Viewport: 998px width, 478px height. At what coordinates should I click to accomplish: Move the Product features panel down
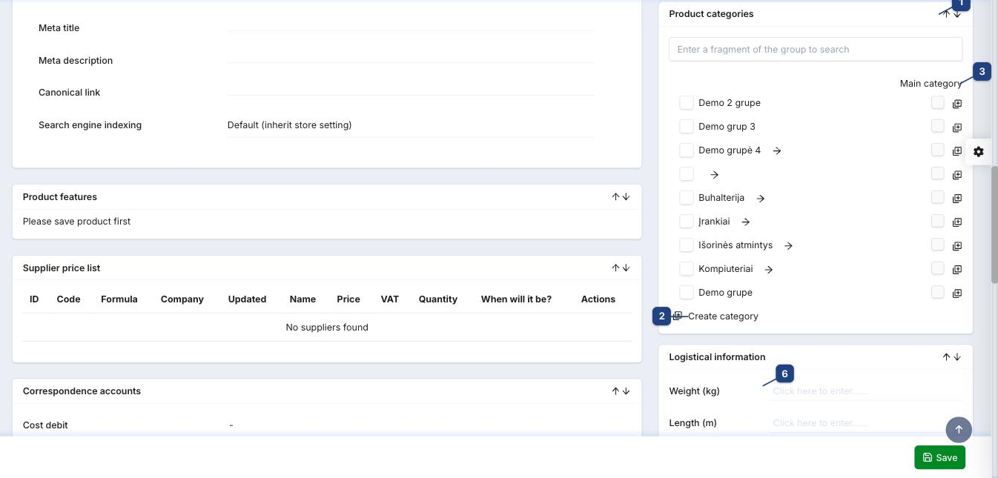pyautogui.click(x=626, y=196)
